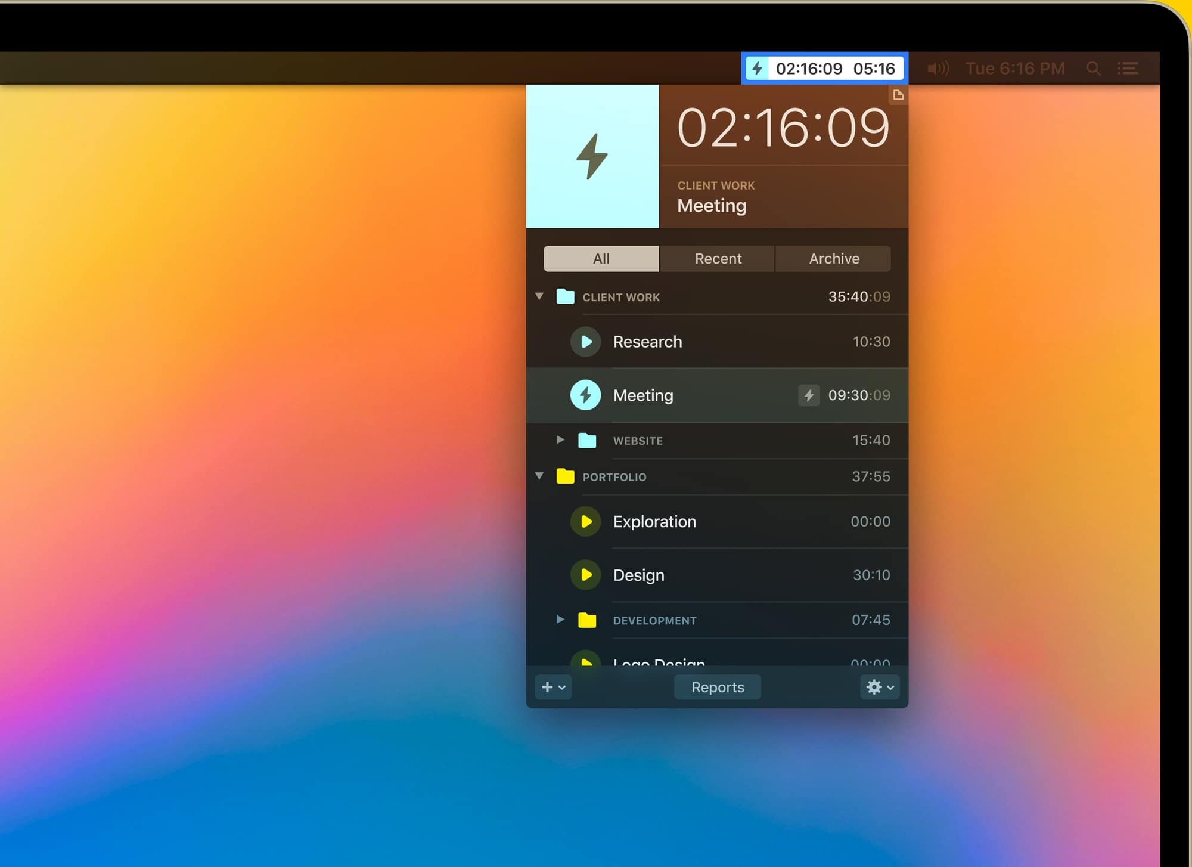
Task: Expand the WEBSITE project folder
Action: (x=558, y=440)
